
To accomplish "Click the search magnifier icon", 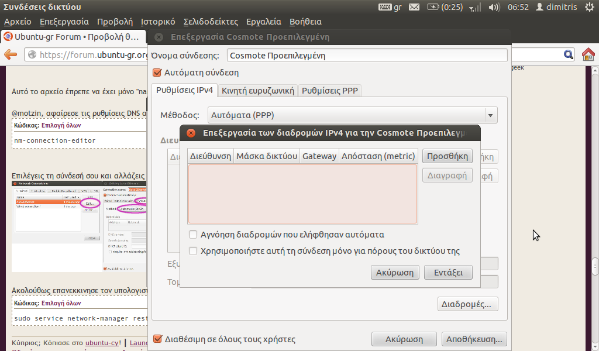I will click(x=569, y=54).
